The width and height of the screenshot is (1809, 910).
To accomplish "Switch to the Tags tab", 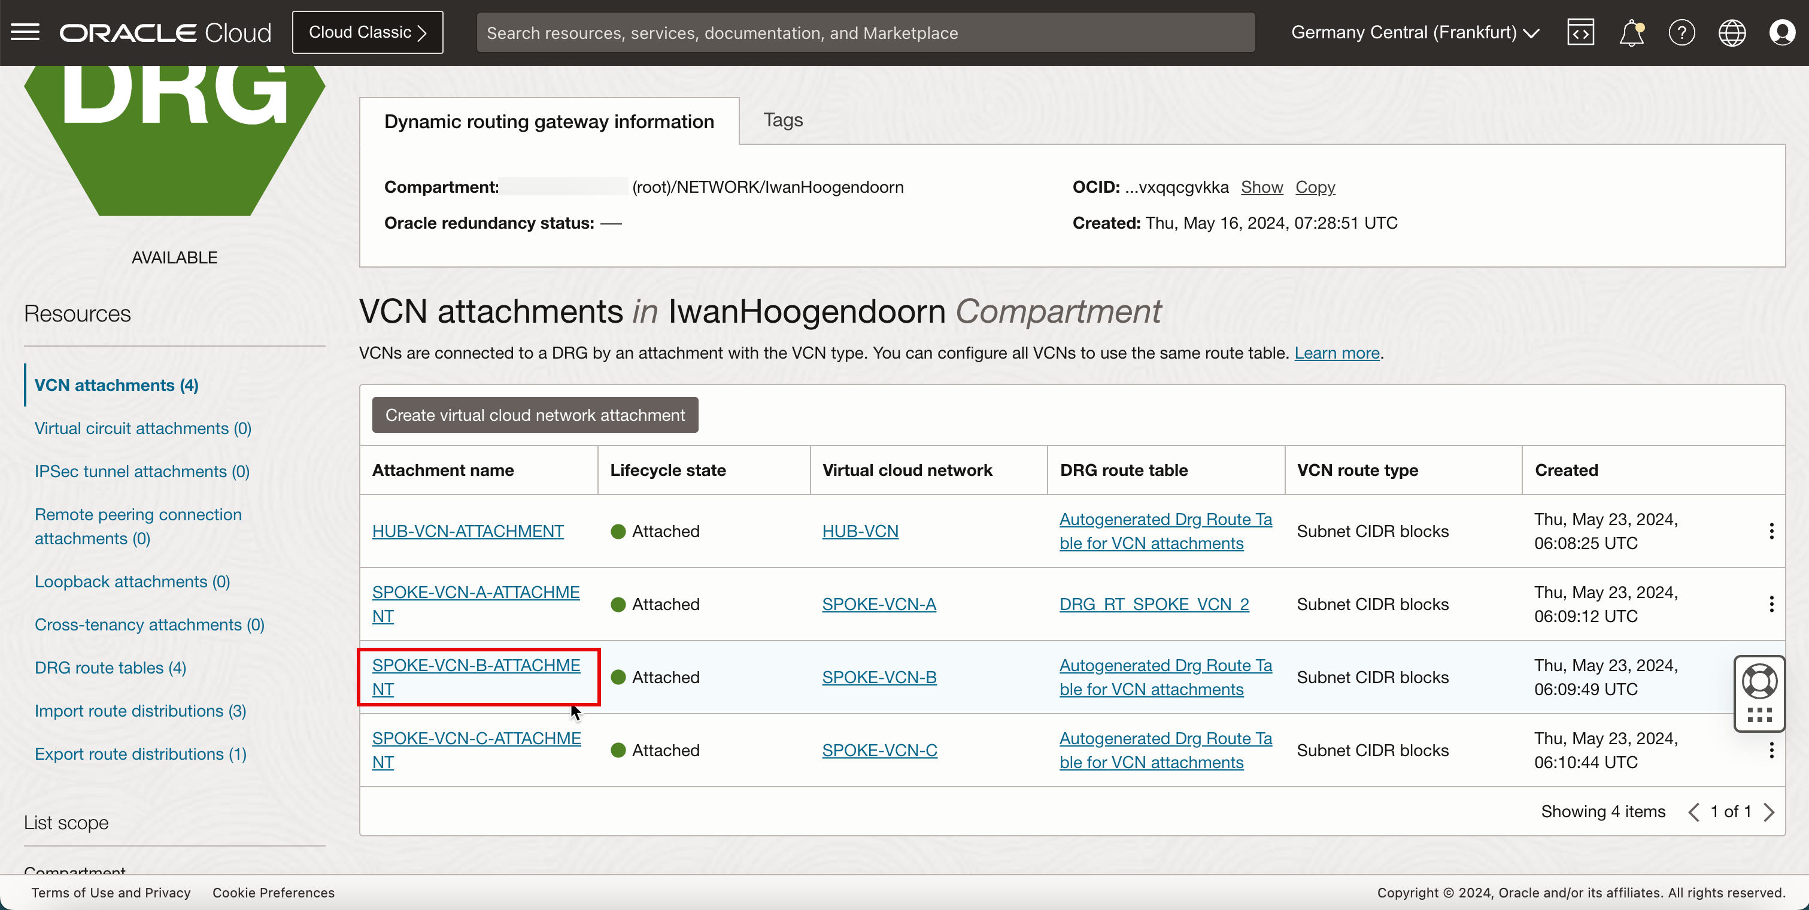I will click(783, 120).
